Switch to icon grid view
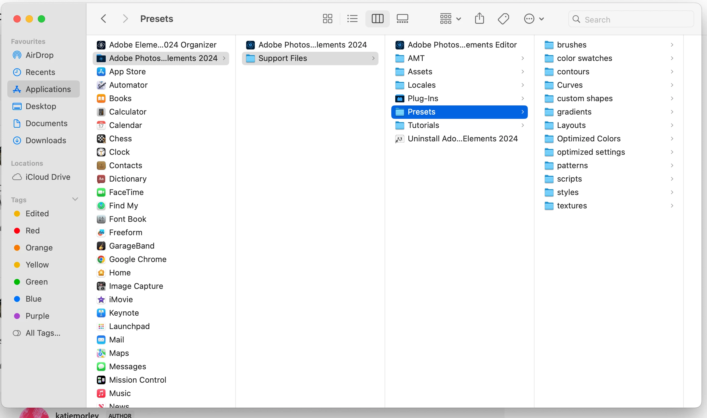Viewport: 707px width, 418px height. click(327, 19)
